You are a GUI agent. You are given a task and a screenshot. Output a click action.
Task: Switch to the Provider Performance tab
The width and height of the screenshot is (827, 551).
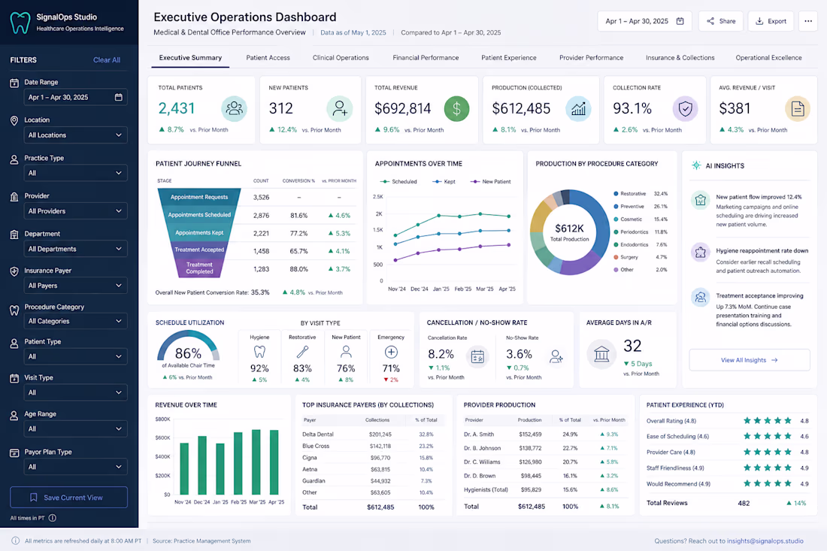tap(591, 57)
